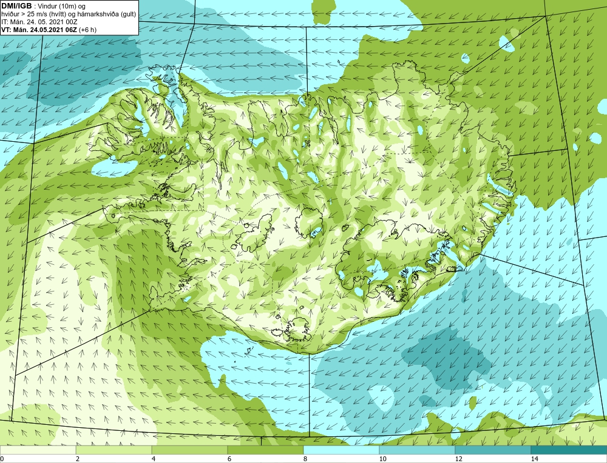
Task: Click the DMI/IGB title text
Action: point(16,6)
